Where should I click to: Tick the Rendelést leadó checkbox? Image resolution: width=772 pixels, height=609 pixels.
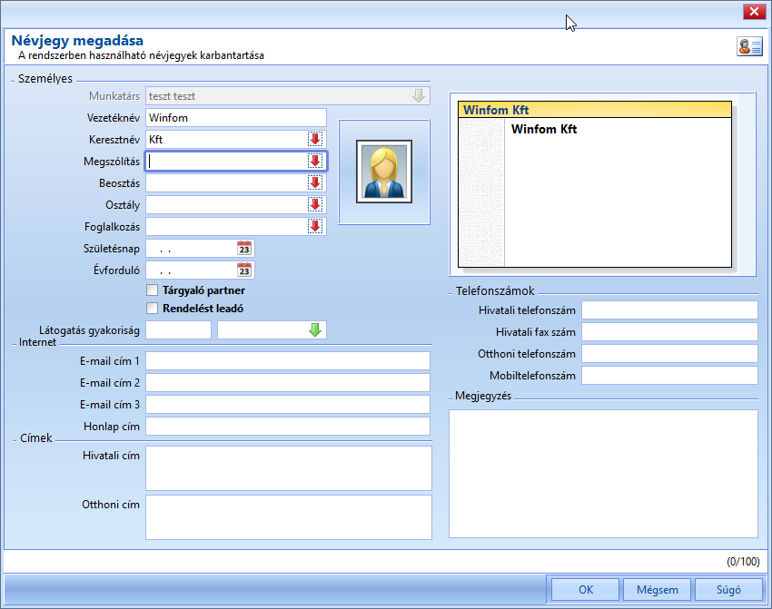point(153,309)
